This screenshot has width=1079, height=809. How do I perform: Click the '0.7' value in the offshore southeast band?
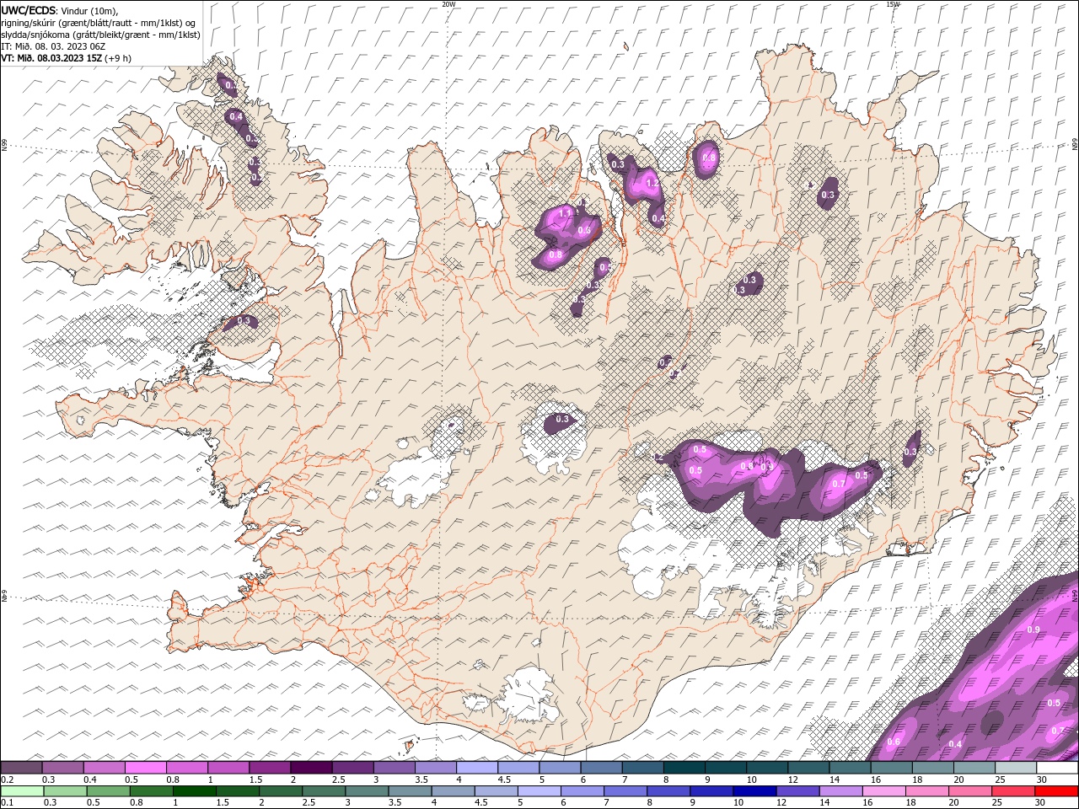click(1059, 730)
